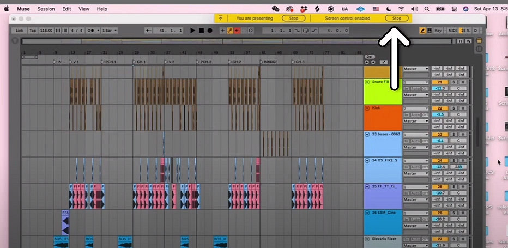Fold the 23 bases - 0063 track
508x248 pixels.
367,134
